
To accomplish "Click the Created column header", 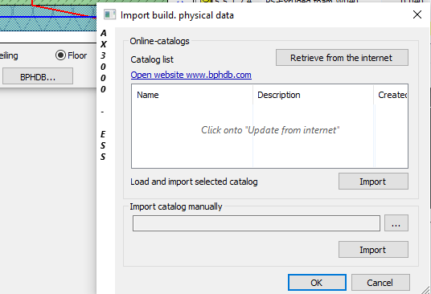I will (391, 95).
